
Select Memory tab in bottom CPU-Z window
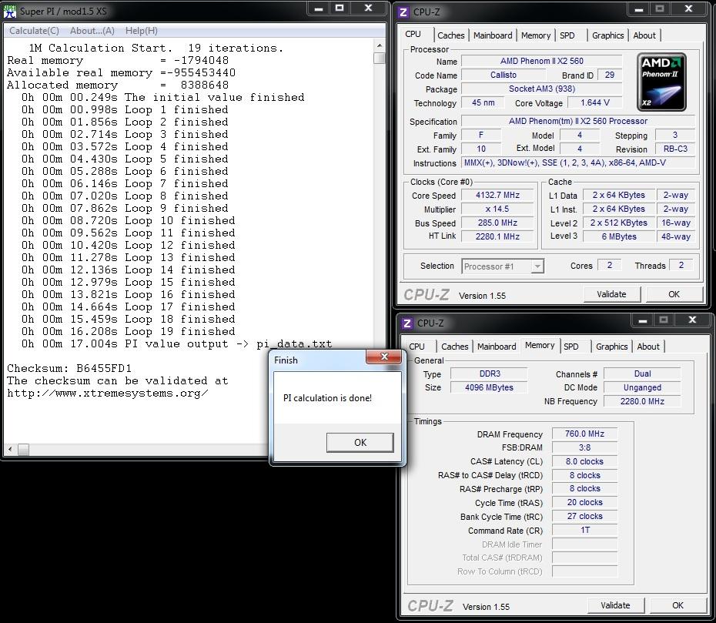tap(540, 345)
